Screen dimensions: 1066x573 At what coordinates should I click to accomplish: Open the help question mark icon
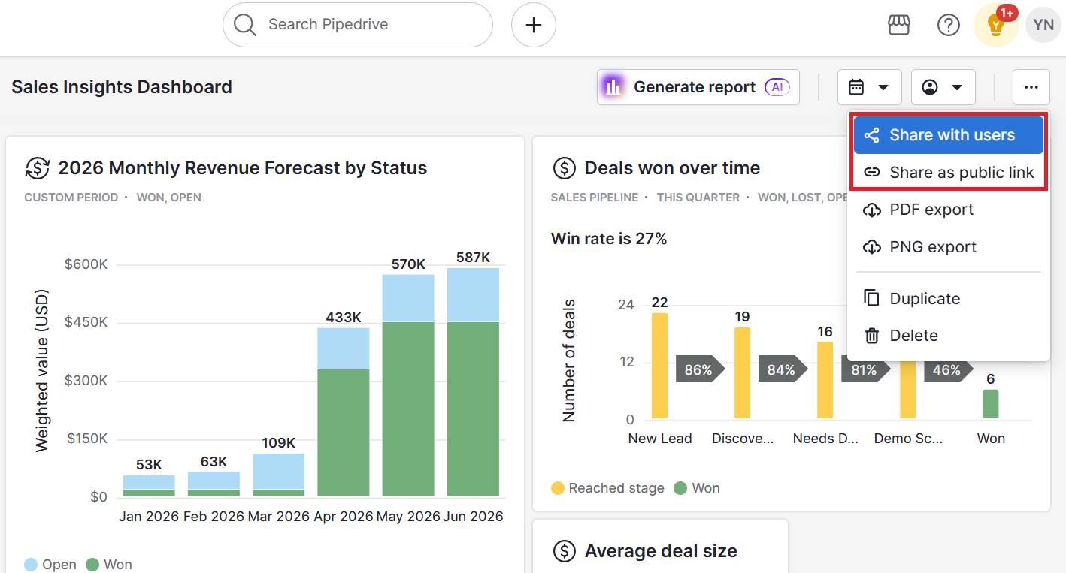pos(949,25)
